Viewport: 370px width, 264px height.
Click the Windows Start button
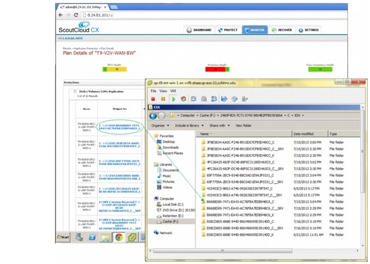[64, 237]
